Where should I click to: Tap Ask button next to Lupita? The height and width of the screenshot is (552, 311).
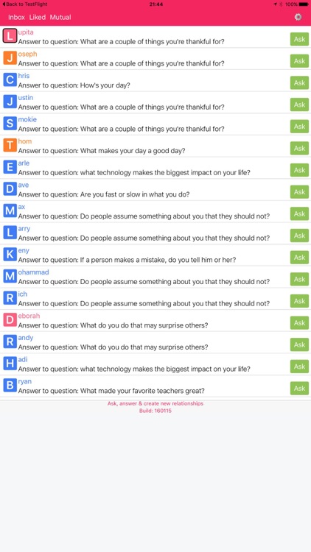click(x=299, y=39)
